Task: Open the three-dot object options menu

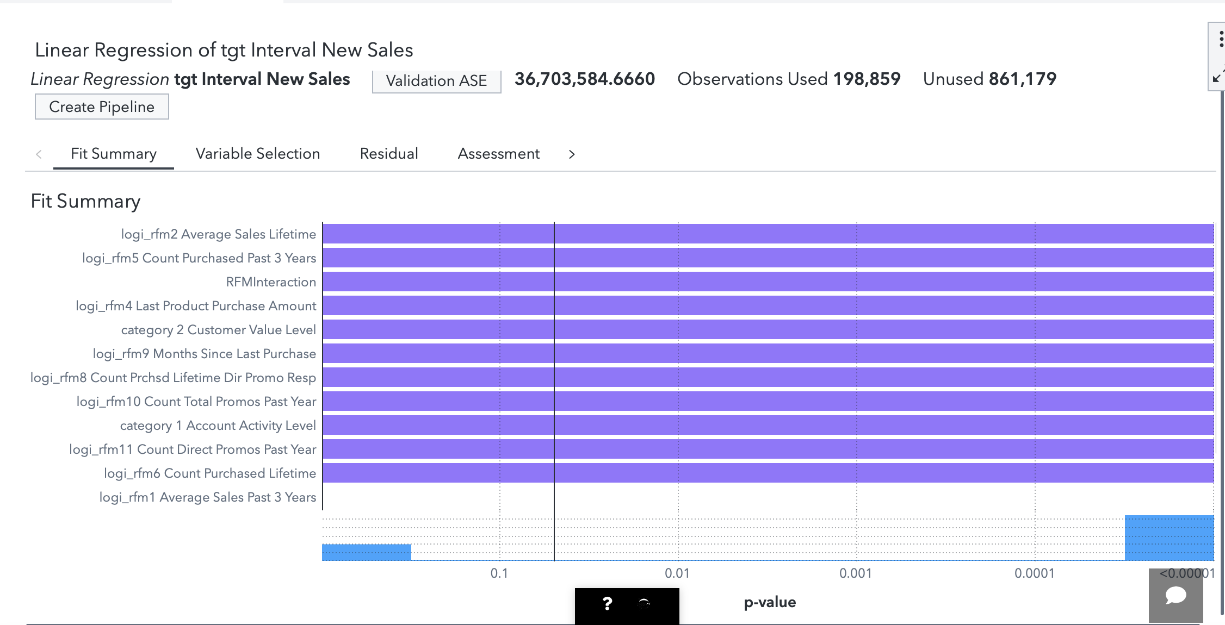Action: [x=1221, y=39]
